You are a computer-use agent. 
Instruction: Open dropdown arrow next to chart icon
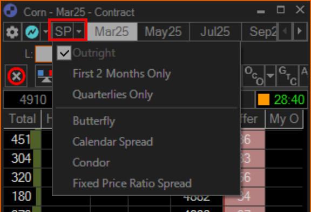[46, 31]
